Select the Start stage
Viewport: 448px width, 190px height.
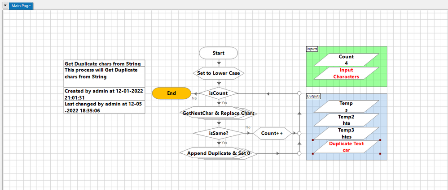[x=218, y=53]
